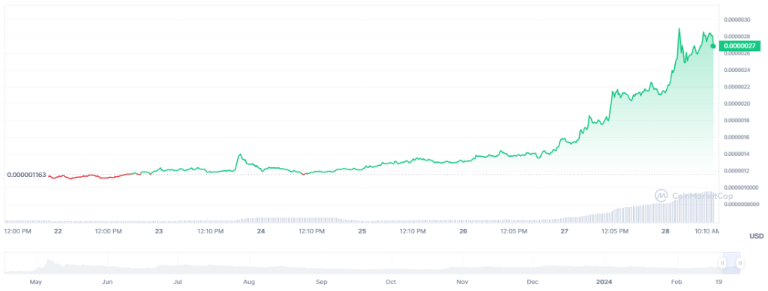Select the 0.000001163 opening price label
The height and width of the screenshot is (291, 768).
tap(26, 175)
